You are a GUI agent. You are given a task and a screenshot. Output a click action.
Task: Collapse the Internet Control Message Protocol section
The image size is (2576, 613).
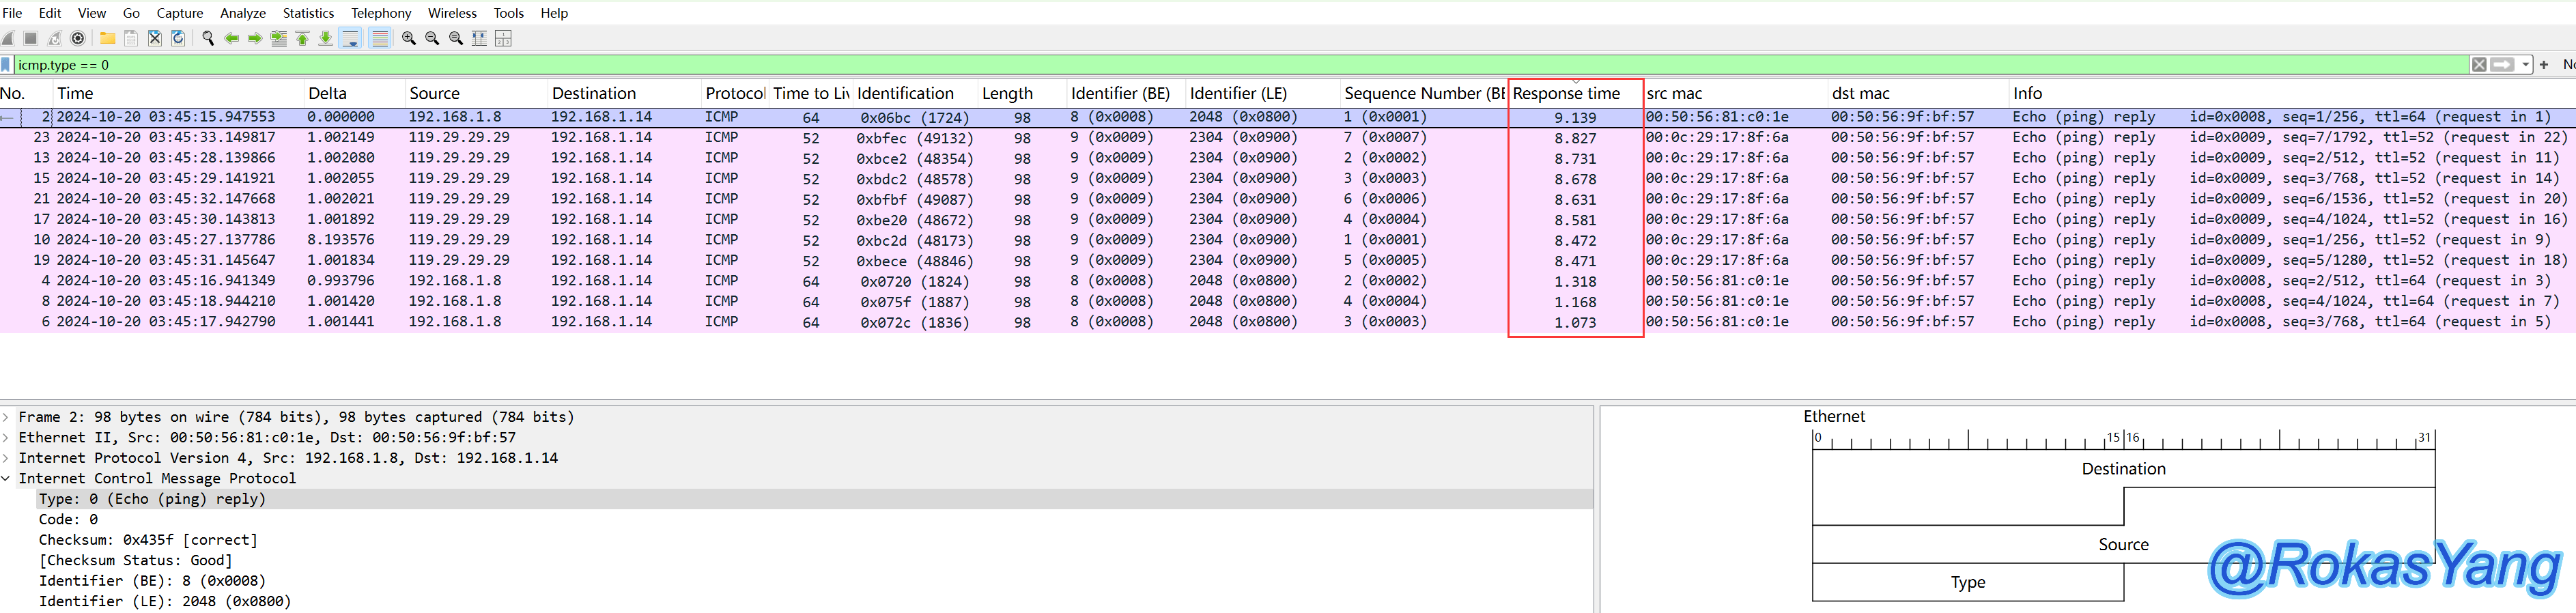7,479
